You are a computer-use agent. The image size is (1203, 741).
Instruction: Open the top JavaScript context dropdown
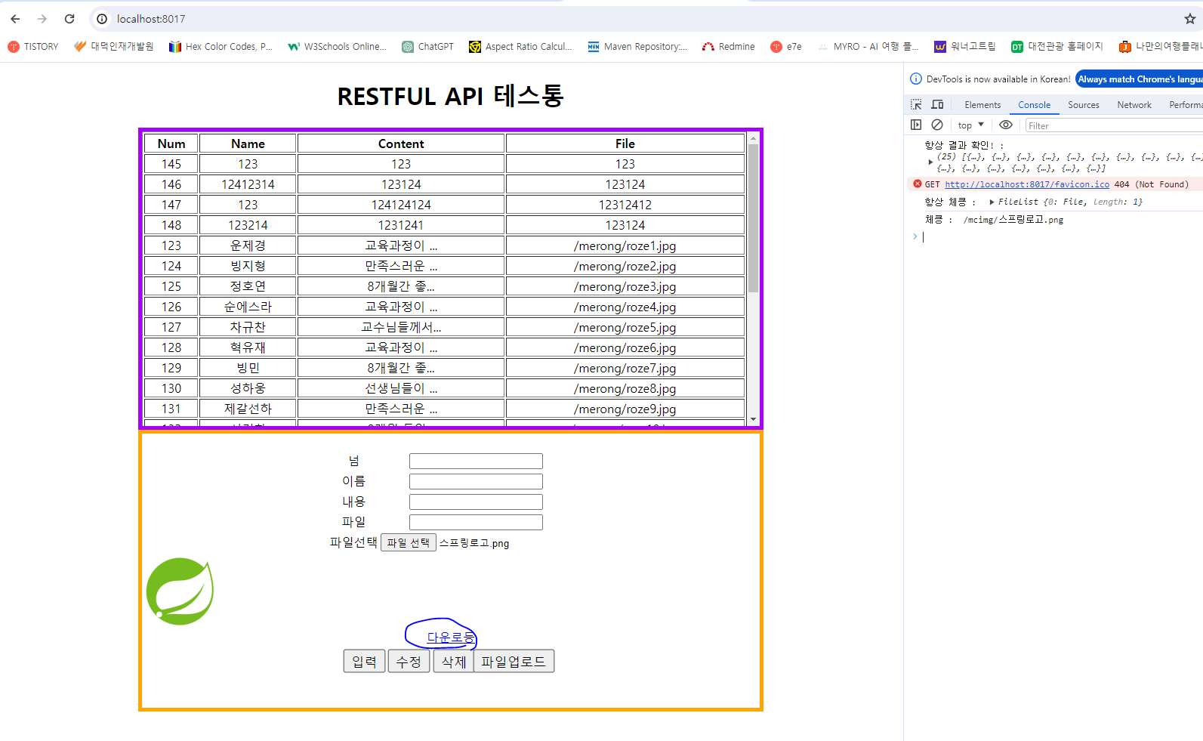[971, 125]
